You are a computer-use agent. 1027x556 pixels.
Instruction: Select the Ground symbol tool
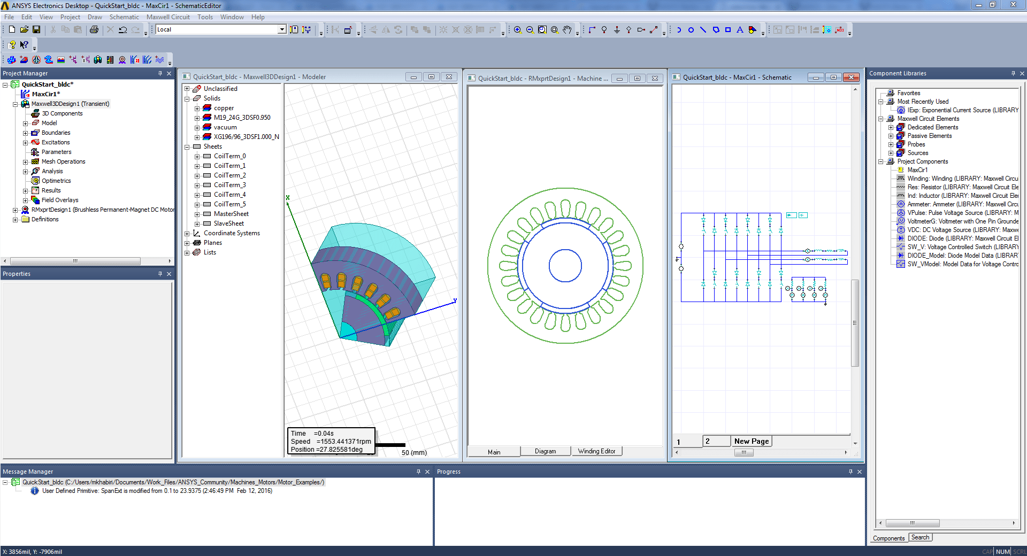(617, 30)
